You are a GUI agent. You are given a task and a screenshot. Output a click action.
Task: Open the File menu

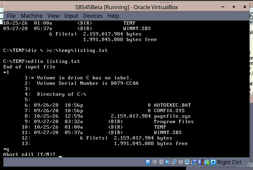coord(11,16)
